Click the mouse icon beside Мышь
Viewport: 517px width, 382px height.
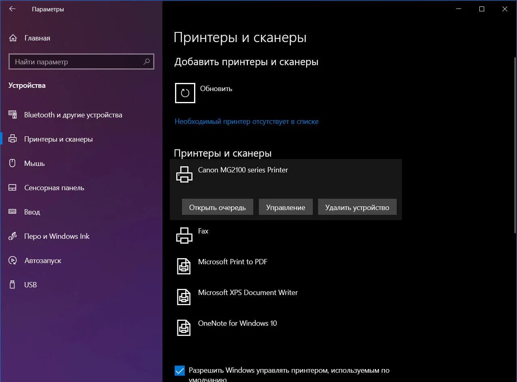(13, 163)
